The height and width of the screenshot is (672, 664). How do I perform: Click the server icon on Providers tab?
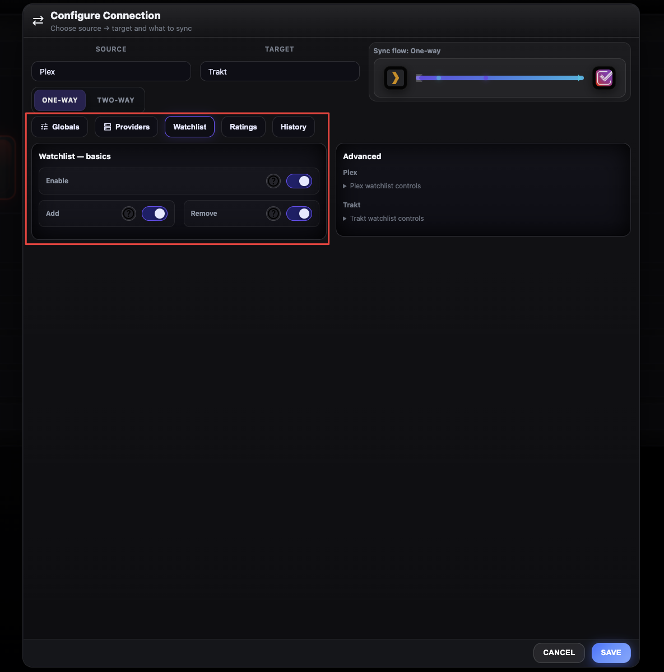click(108, 127)
